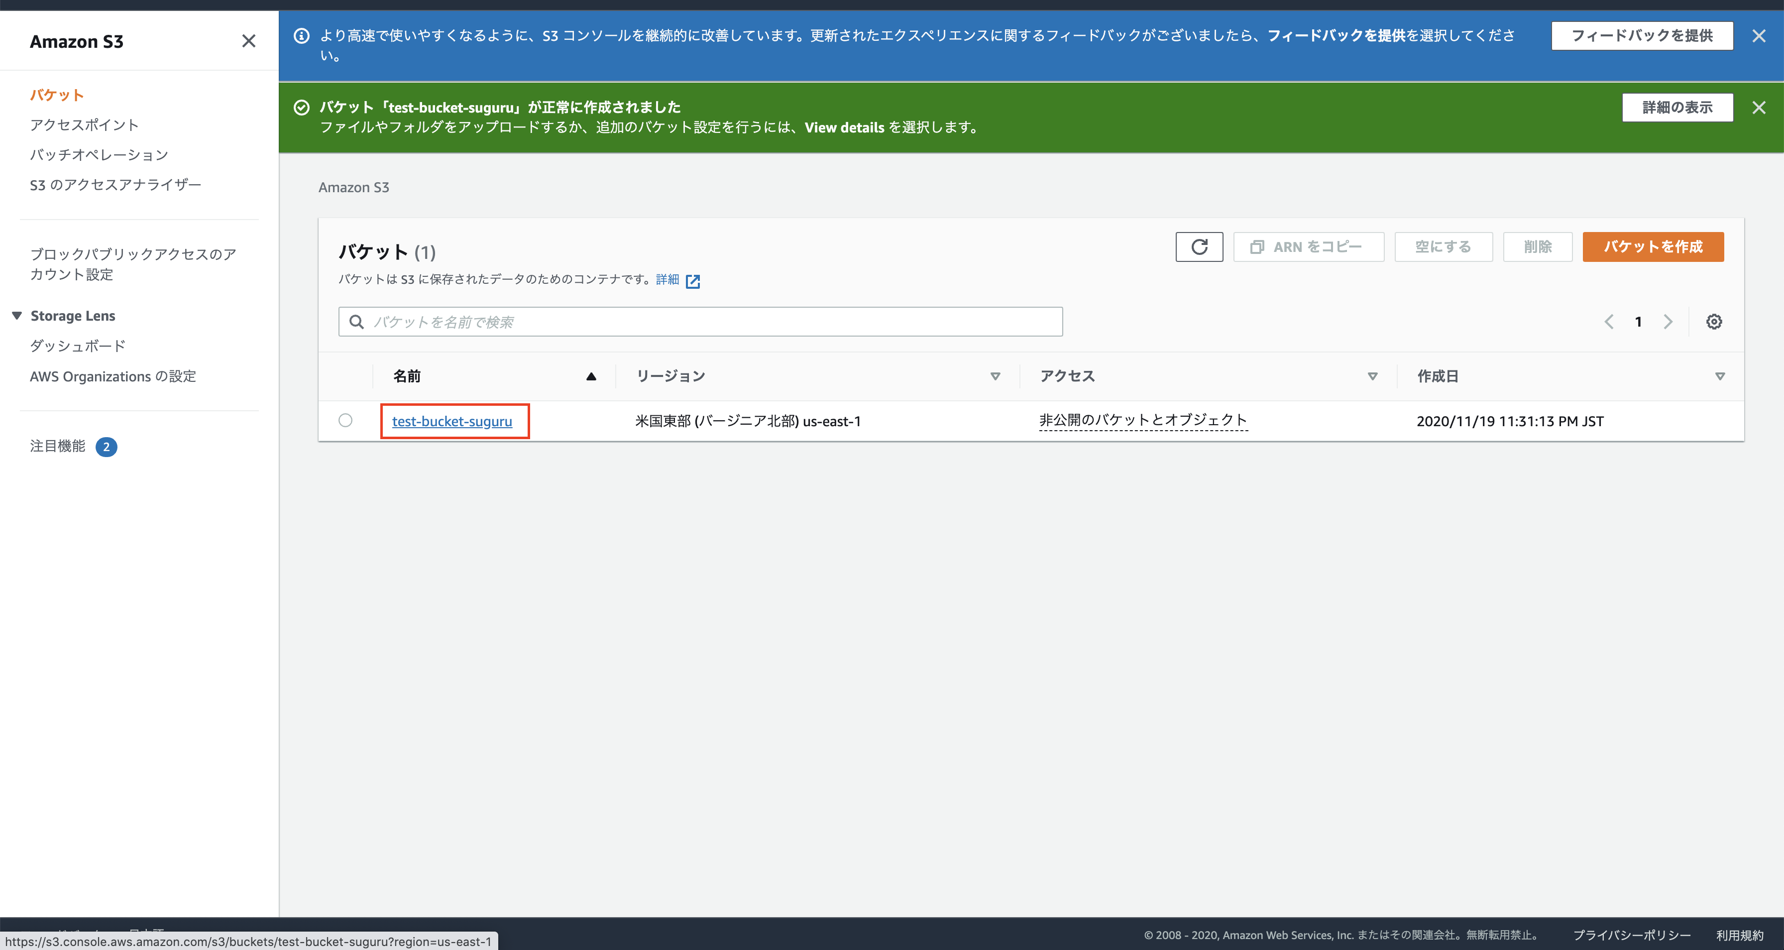Viewport: 1784px width, 950px height.
Task: Go to next page chevron
Action: [1668, 322]
